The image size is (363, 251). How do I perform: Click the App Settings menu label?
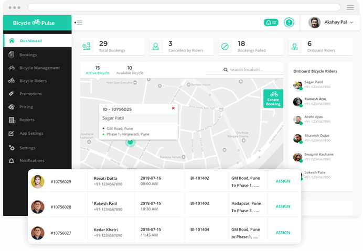(x=31, y=133)
